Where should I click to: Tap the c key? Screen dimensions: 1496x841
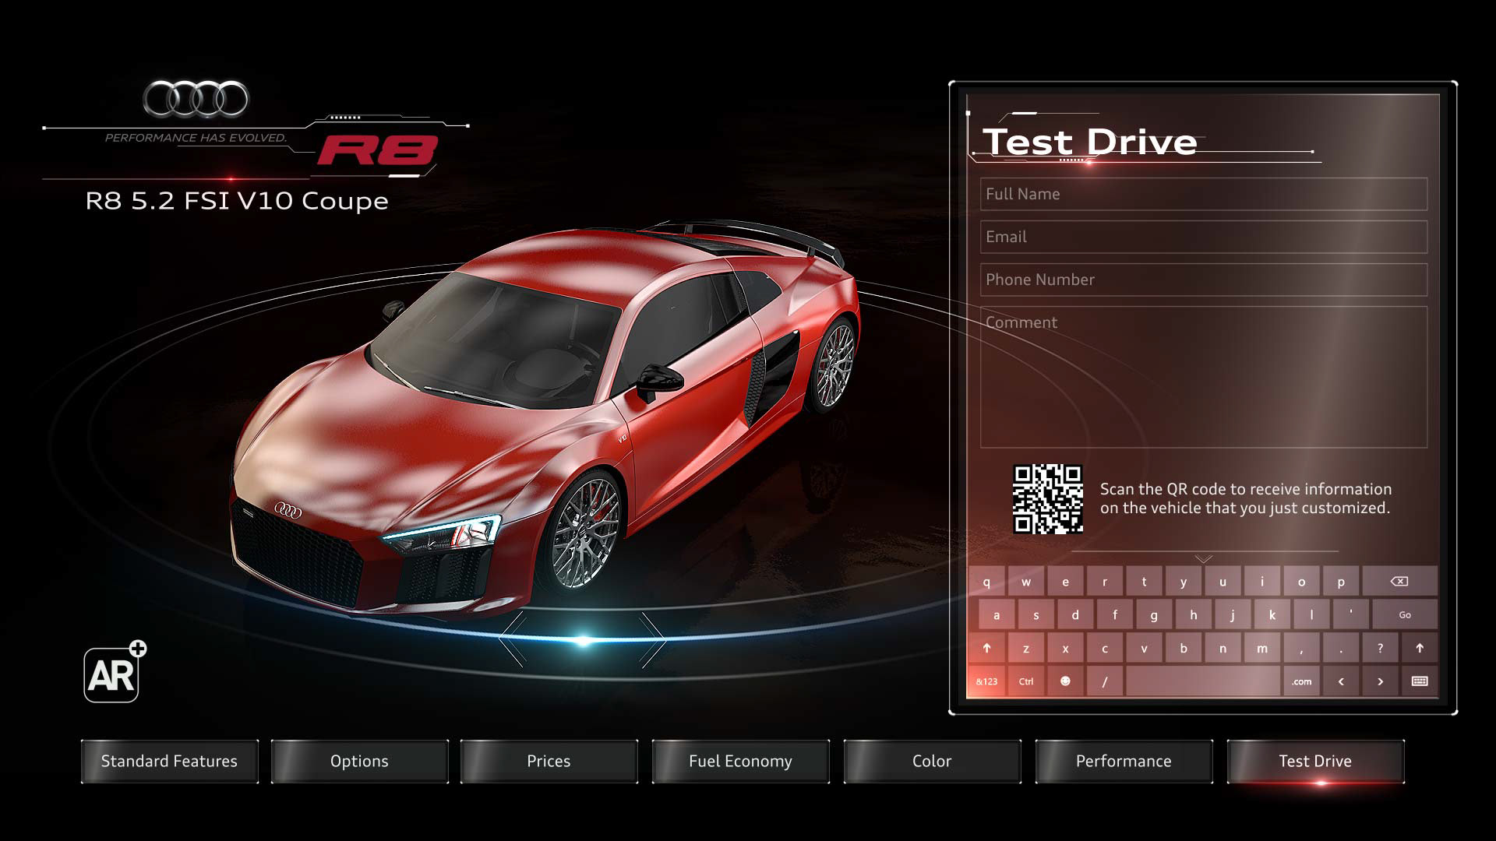1104,648
